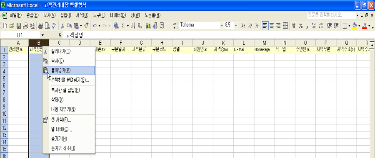This screenshot has height=158, width=375.
Task: Sort descending using the toolbar icon
Action: (x=140, y=25)
